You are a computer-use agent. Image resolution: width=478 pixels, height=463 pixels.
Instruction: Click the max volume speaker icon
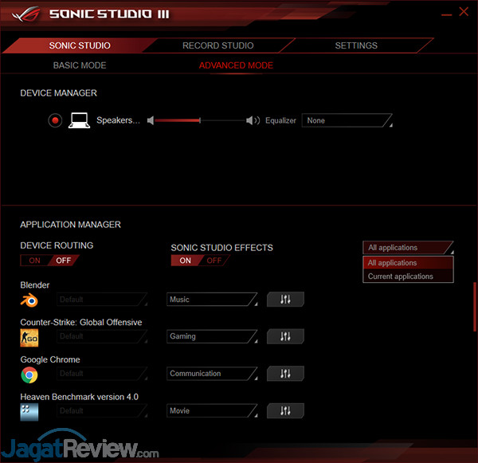(x=253, y=120)
